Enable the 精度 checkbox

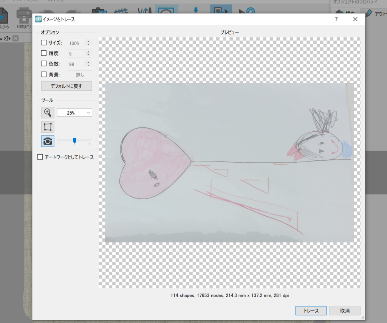[44, 54]
